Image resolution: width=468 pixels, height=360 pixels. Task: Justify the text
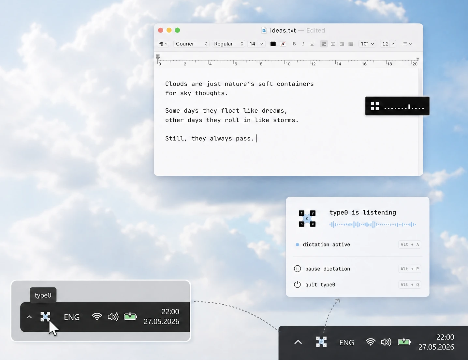click(351, 44)
